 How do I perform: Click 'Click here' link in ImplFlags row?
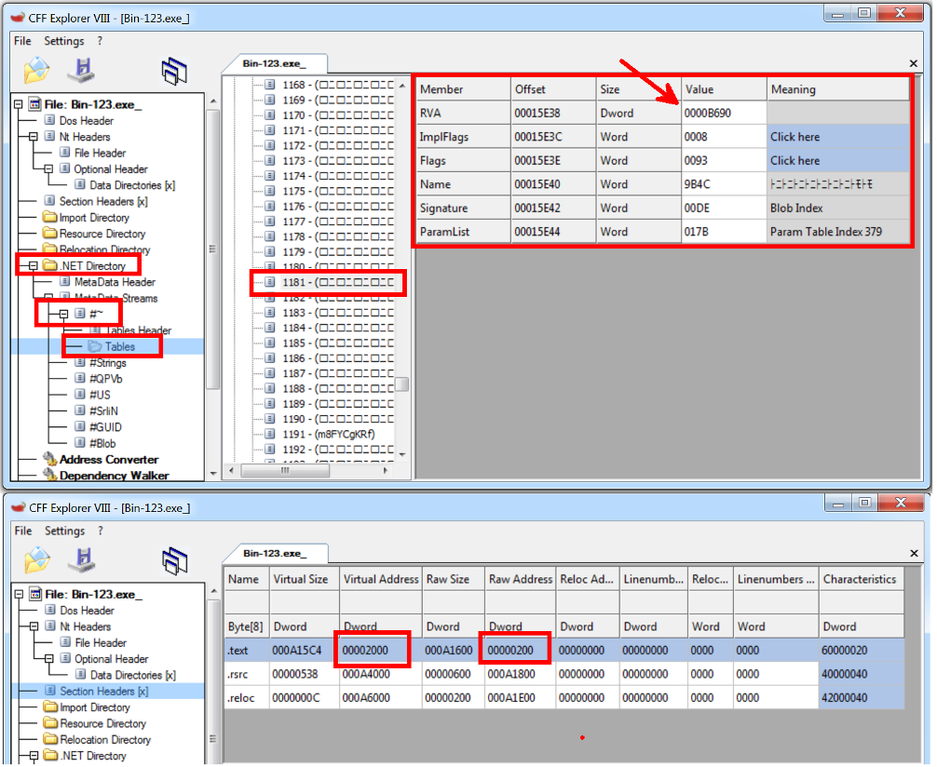click(x=794, y=137)
